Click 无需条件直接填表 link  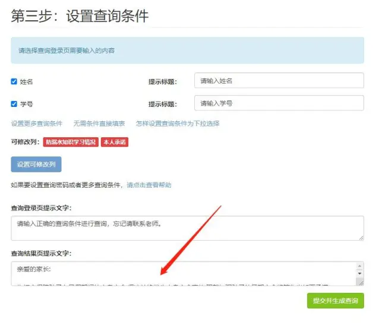point(99,124)
